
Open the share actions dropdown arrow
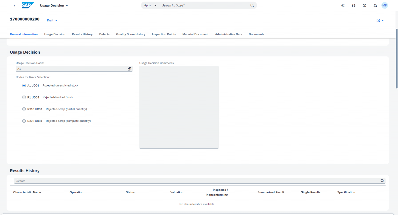point(383,20)
